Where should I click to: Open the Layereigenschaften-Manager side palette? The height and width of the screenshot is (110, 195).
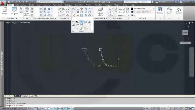(2, 64)
